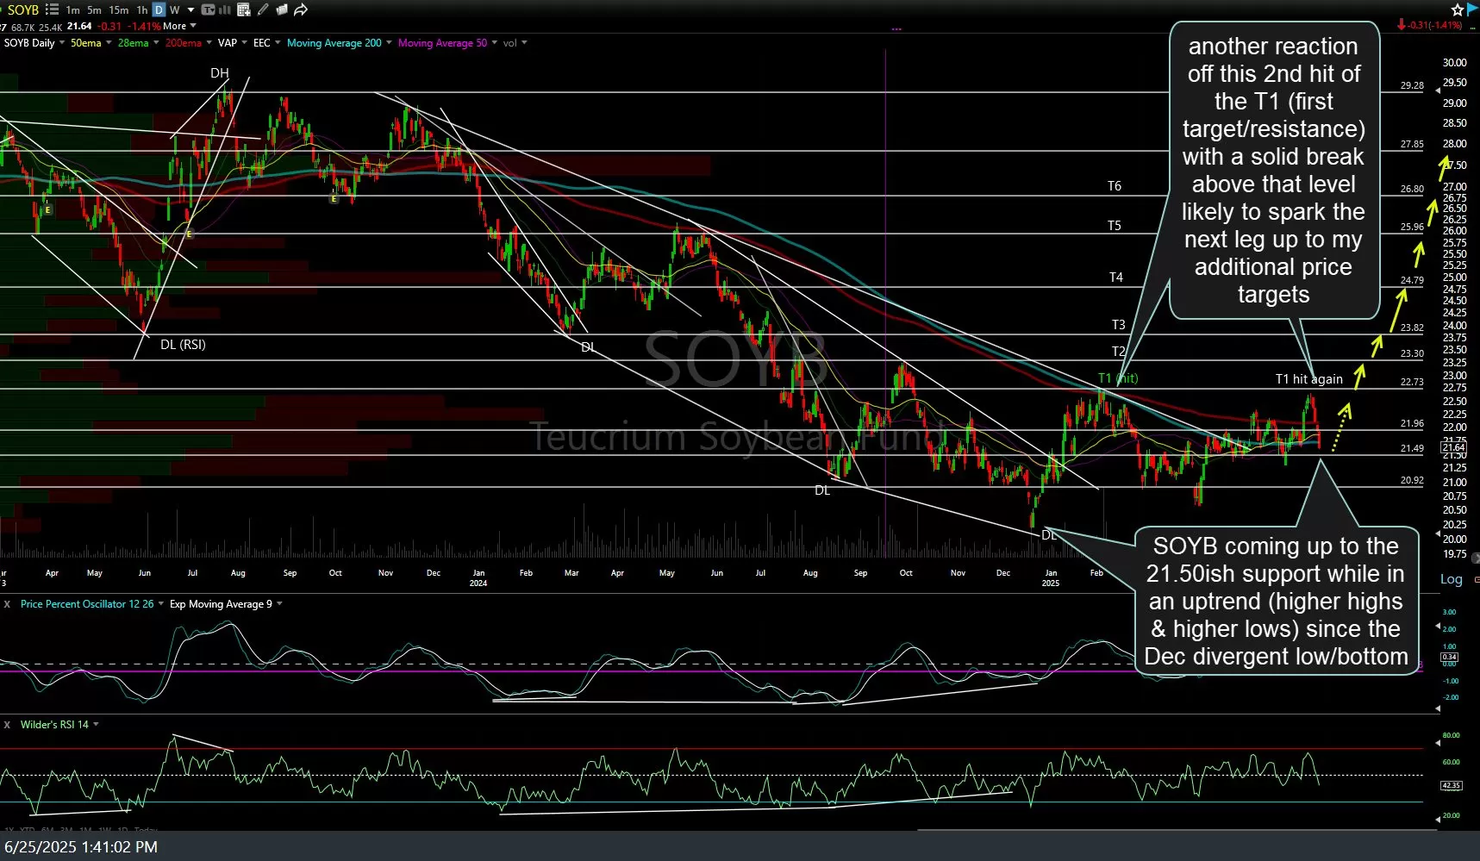
Task: Click the 24.79 price level label
Action: click(x=1412, y=280)
